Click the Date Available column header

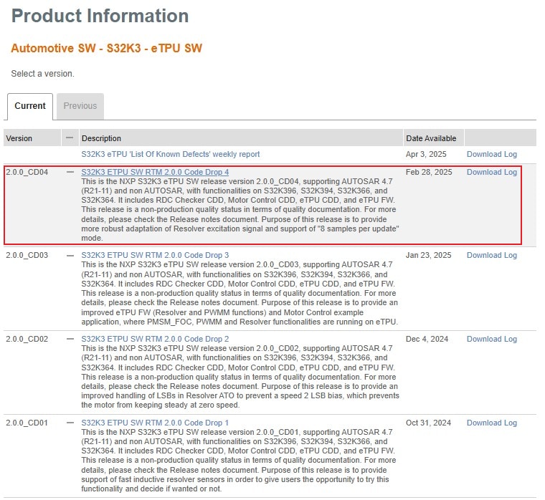tap(430, 138)
